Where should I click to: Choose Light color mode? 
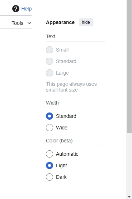49,165
